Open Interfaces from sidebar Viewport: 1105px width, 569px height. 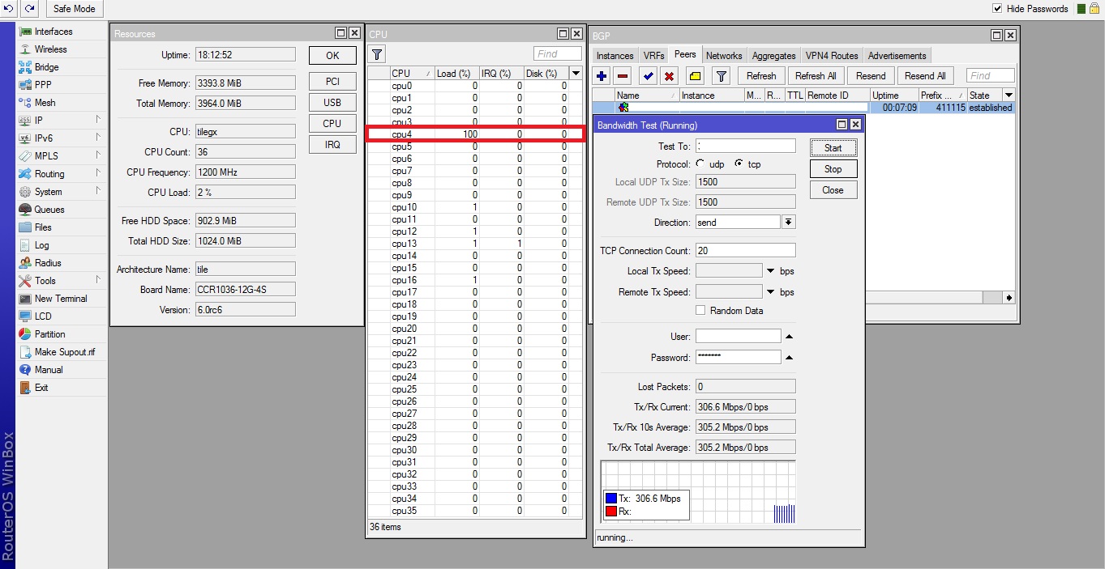point(54,32)
